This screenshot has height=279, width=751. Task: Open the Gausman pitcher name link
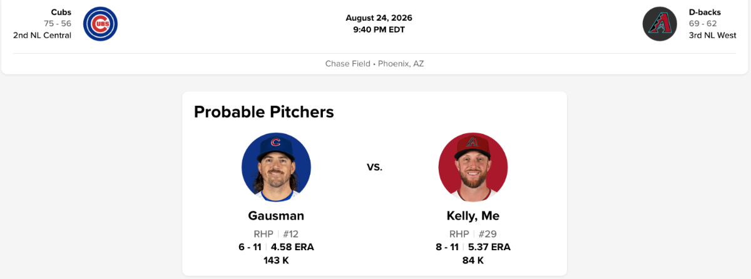coord(276,216)
